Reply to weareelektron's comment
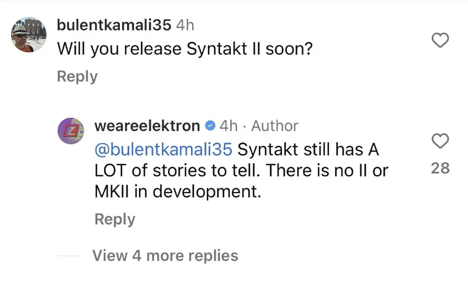Viewport: 468px width, 283px height. pyautogui.click(x=115, y=219)
